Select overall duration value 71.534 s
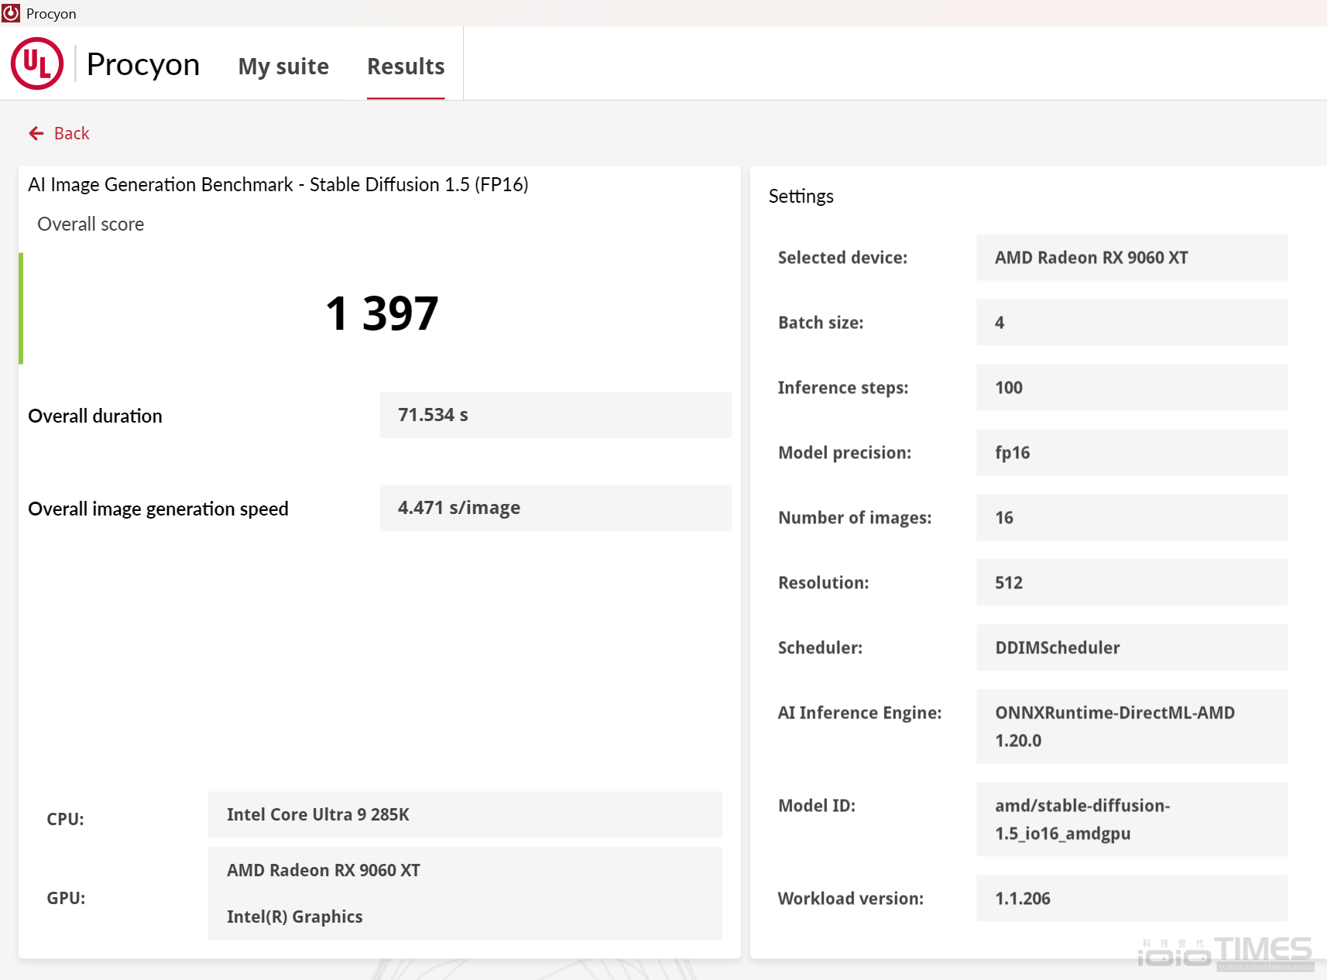Viewport: 1327px width, 980px height. tap(555, 415)
